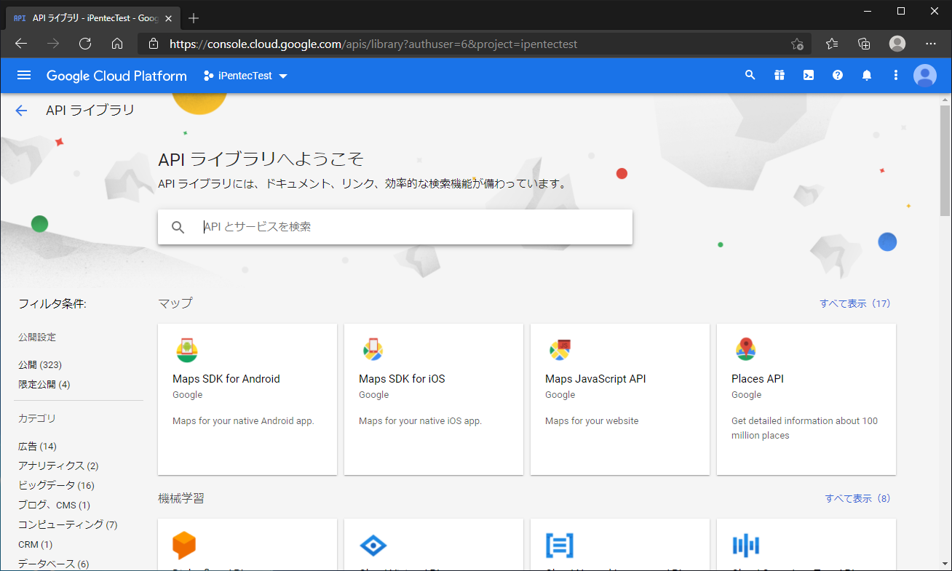
Task: Click the search icon inside the API search box
Action: tap(178, 227)
